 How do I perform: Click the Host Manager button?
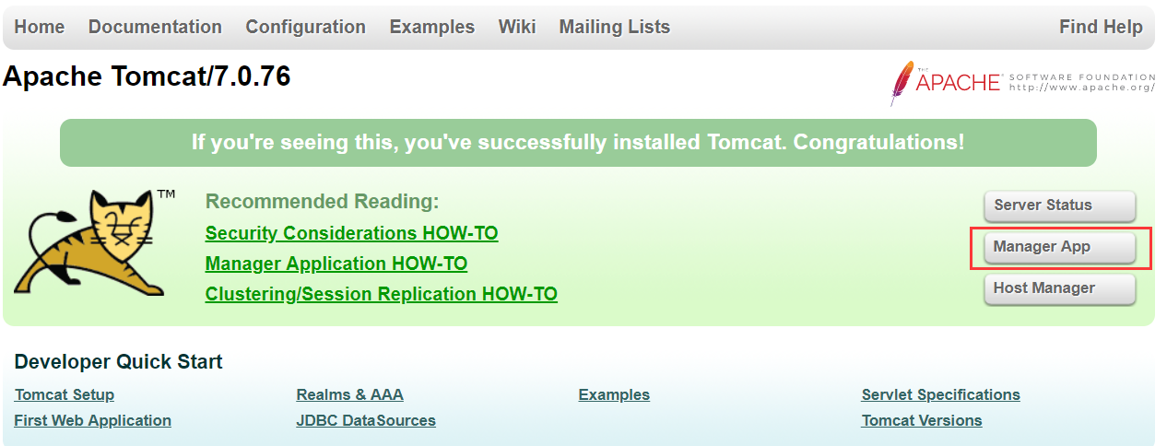pos(1059,288)
